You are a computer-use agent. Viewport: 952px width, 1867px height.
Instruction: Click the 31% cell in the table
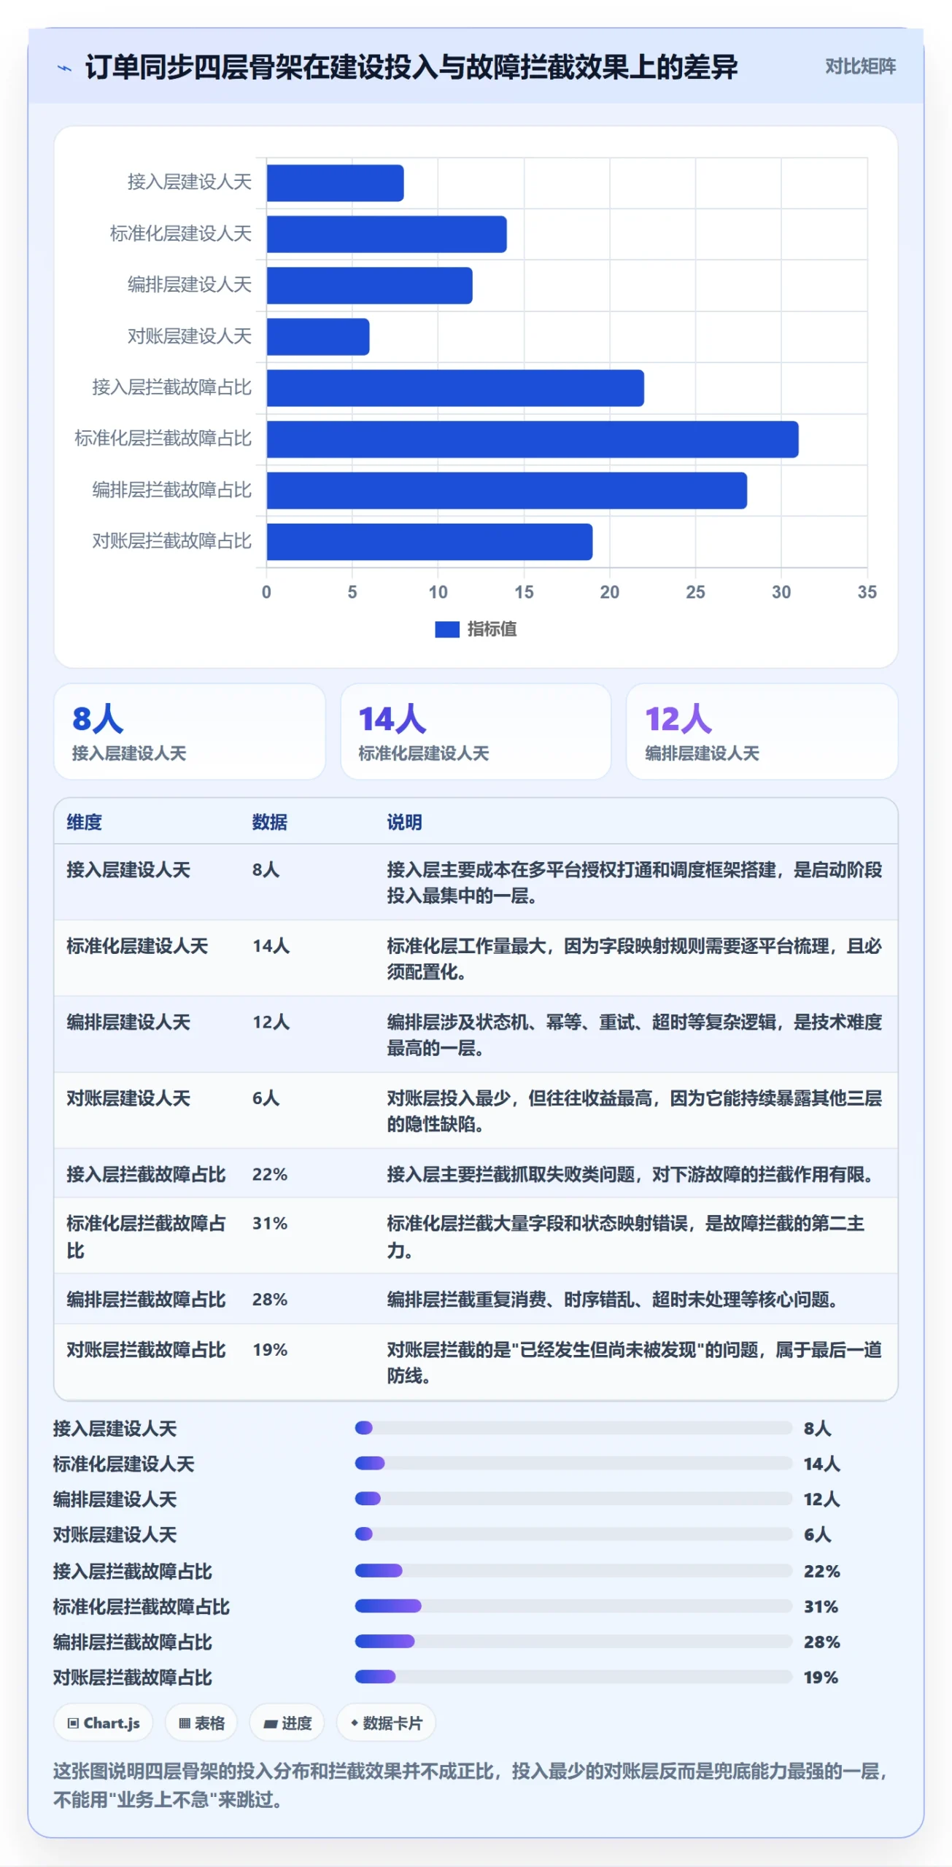[270, 1223]
